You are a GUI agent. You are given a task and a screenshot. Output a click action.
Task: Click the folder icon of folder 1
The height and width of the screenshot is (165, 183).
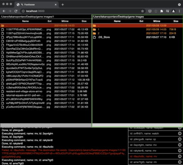tap(94, 29)
